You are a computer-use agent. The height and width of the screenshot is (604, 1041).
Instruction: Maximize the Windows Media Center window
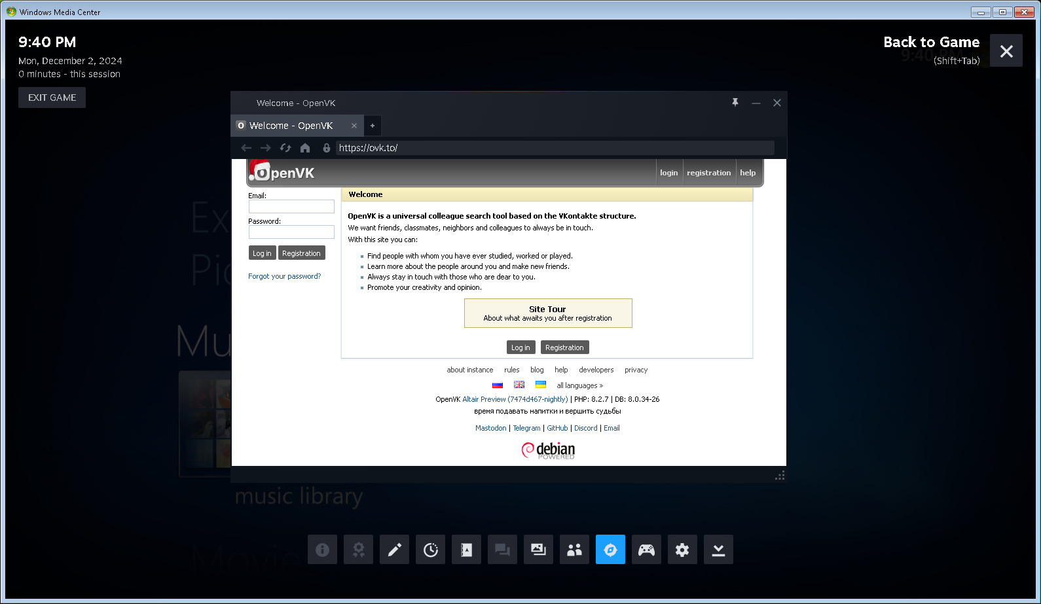coord(1002,12)
